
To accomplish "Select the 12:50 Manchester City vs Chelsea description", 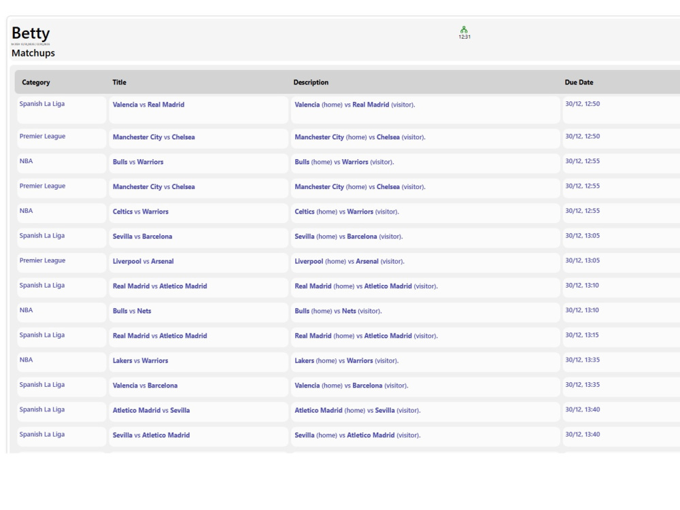I will (x=360, y=137).
